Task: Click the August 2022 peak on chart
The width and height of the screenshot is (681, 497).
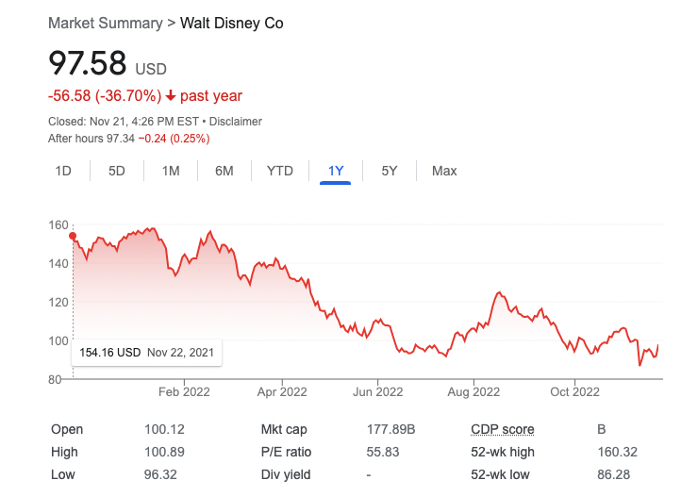Action: tap(499, 293)
